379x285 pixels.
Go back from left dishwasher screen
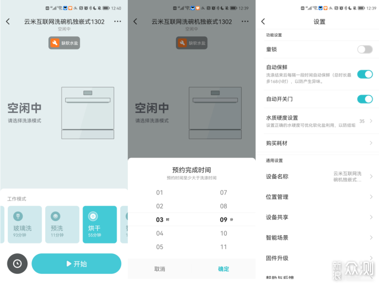8,22
